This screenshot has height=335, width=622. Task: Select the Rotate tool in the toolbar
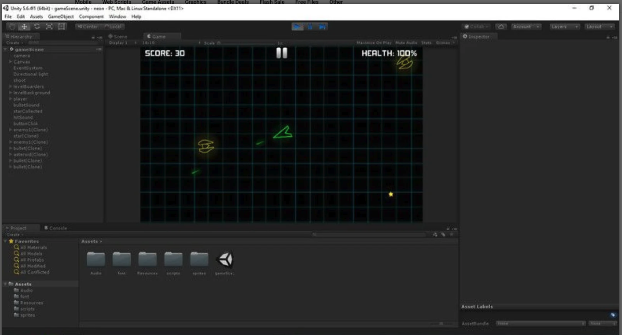pos(37,27)
